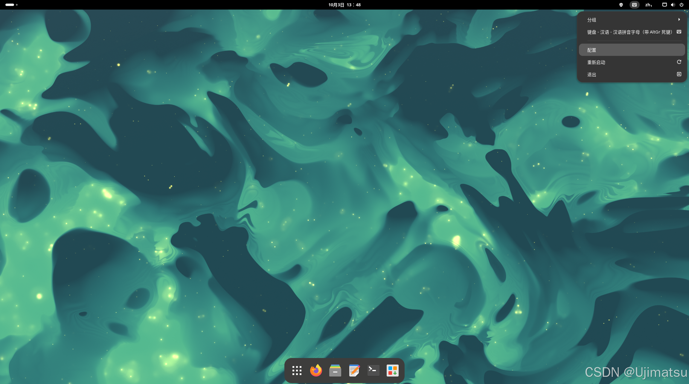Screen dimensions: 689x384
Task: Launch the Files manager from dock
Action: pyautogui.click(x=335, y=371)
